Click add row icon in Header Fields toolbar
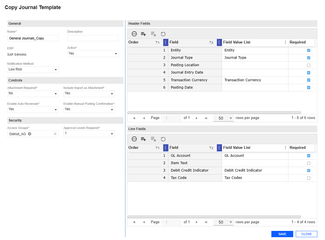This screenshot has width=325, height=240. 143,34
